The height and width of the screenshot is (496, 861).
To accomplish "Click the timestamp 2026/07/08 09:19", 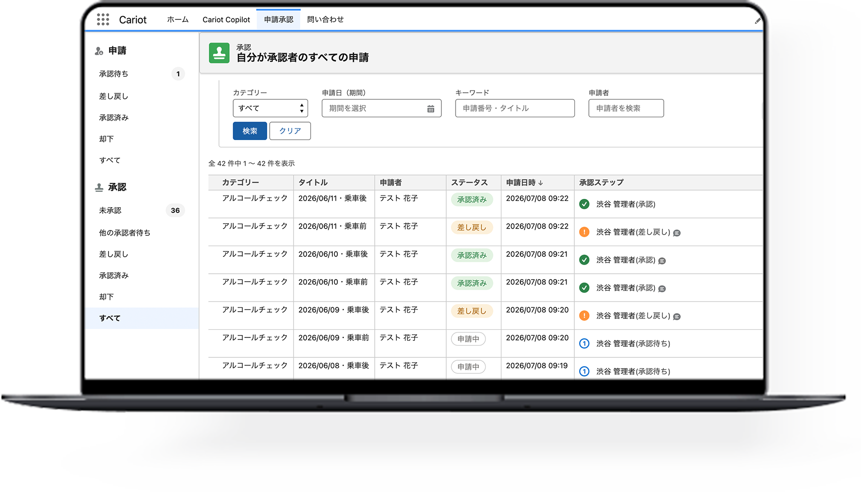I will (537, 366).
